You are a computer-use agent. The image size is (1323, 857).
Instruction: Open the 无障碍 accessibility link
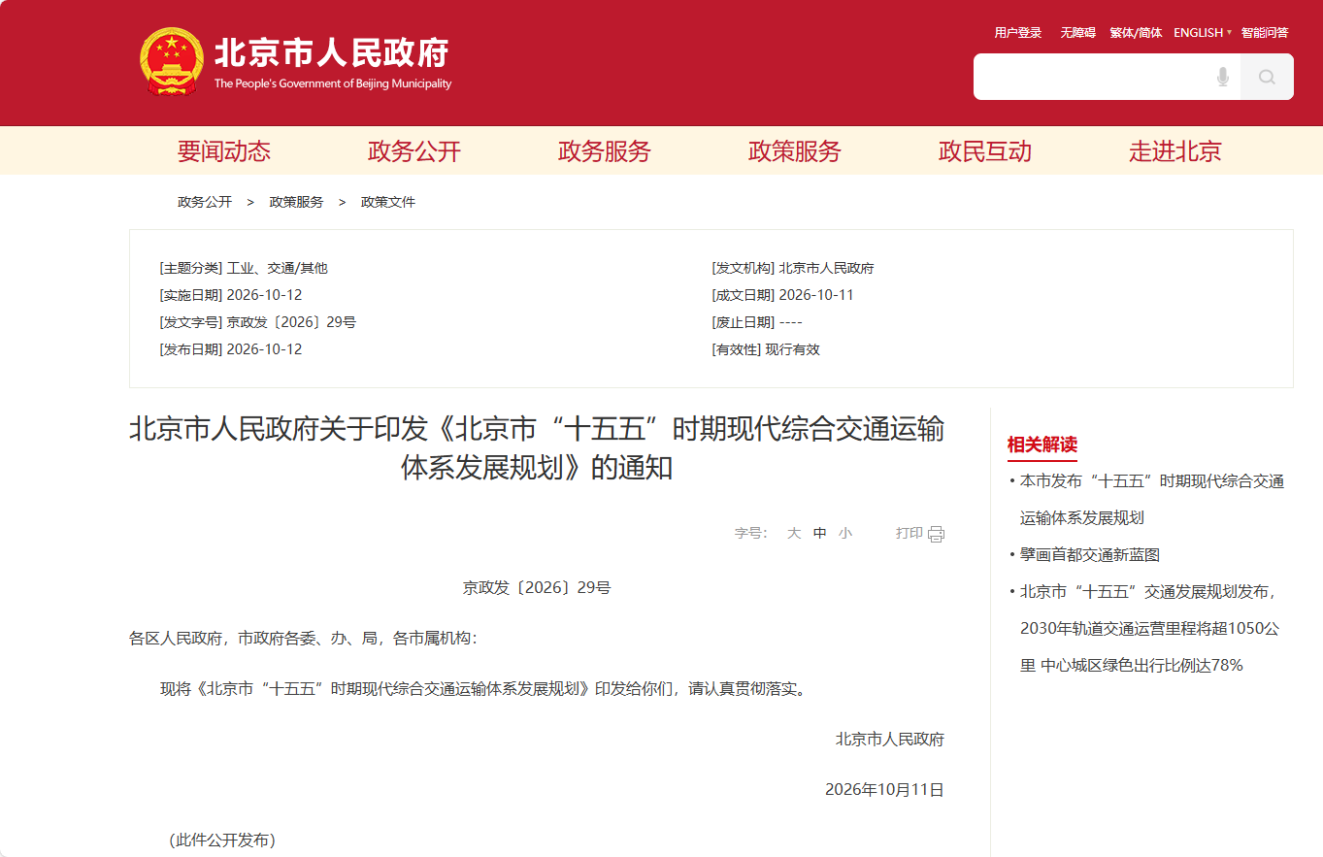point(1078,33)
